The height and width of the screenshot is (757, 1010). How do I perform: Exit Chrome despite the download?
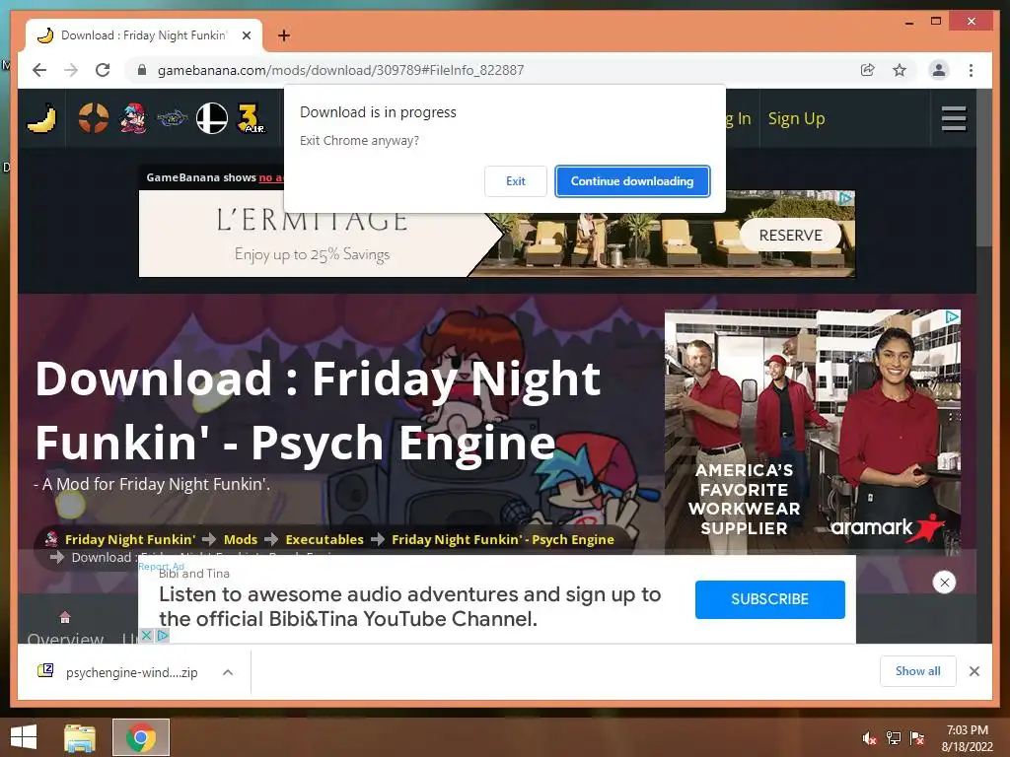[x=515, y=181]
